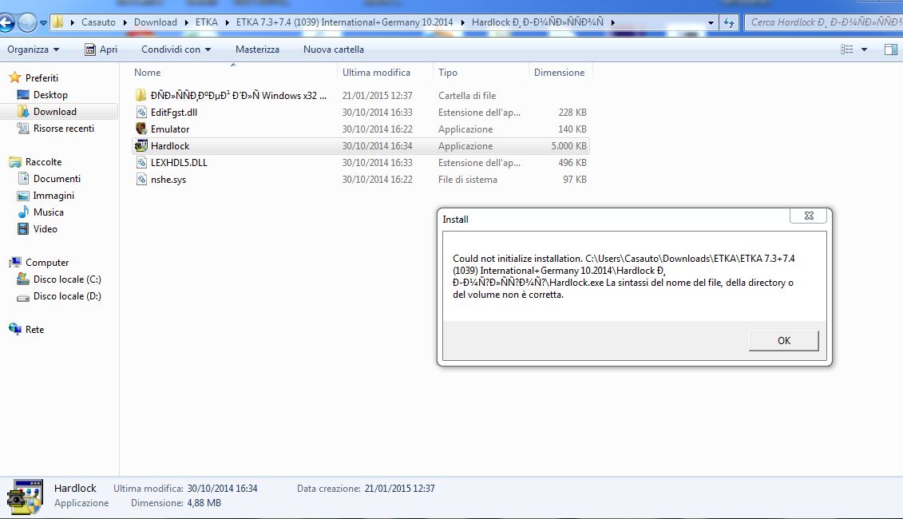Select Disco locale (D:) drive

coord(67,295)
